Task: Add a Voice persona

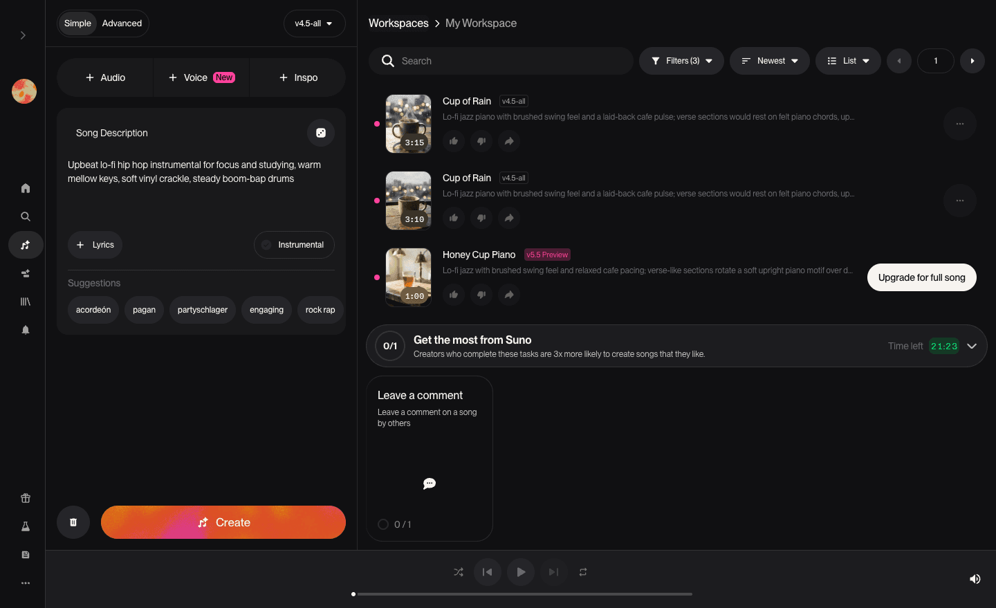Action: click(201, 77)
